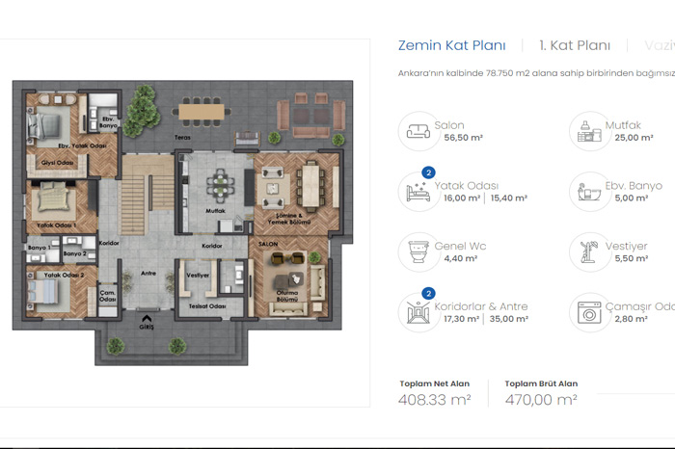
Task: Click the Oturma Bölümü label on the plan
Action: coord(287,296)
